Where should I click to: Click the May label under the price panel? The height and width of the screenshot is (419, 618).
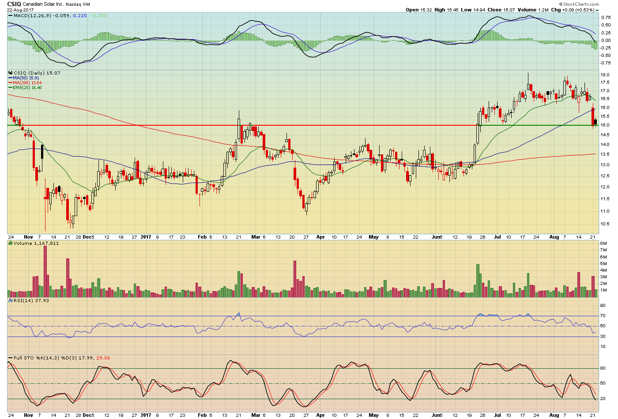(x=374, y=237)
